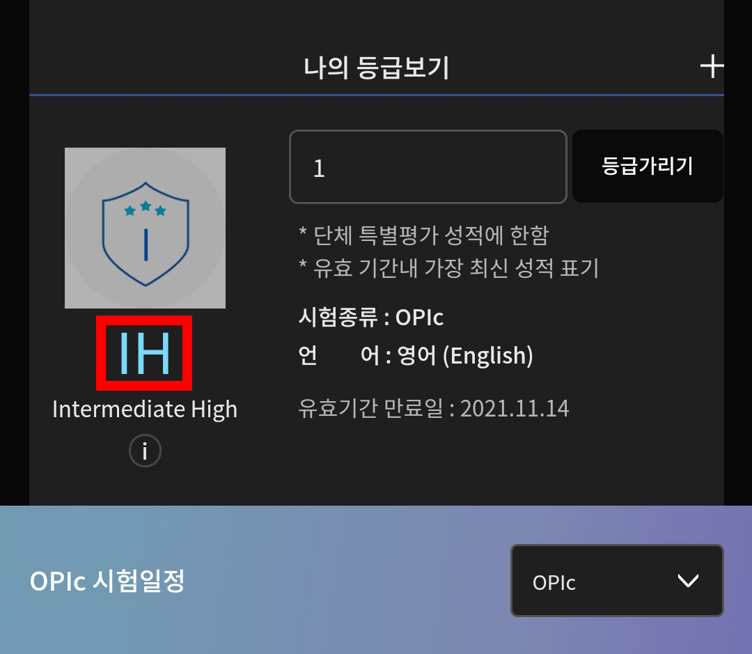Select the 나의 등급보기 header tab

[x=376, y=66]
